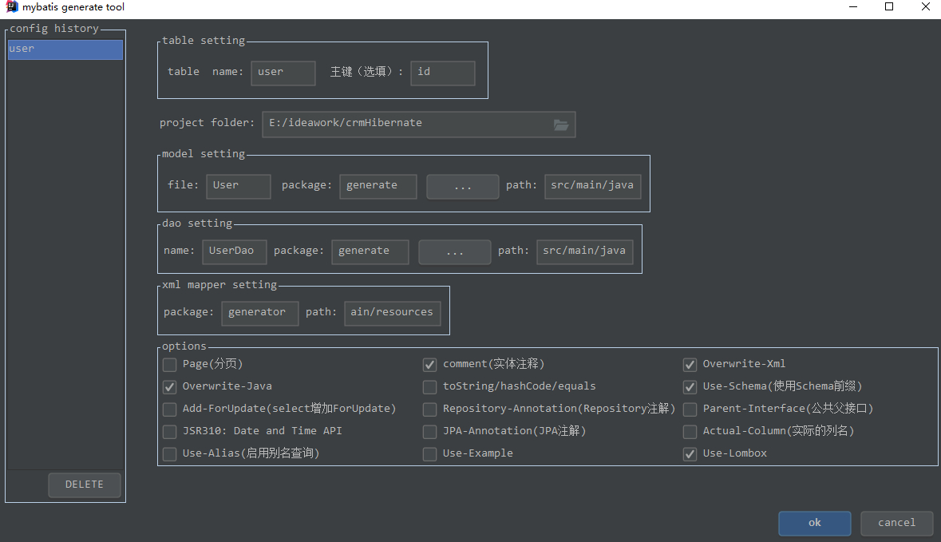Enable the JSR310 Date and Time API option

point(169,431)
